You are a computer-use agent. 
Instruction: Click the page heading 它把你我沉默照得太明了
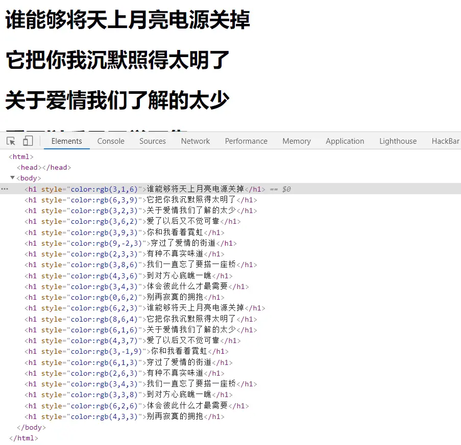pyautogui.click(x=117, y=61)
